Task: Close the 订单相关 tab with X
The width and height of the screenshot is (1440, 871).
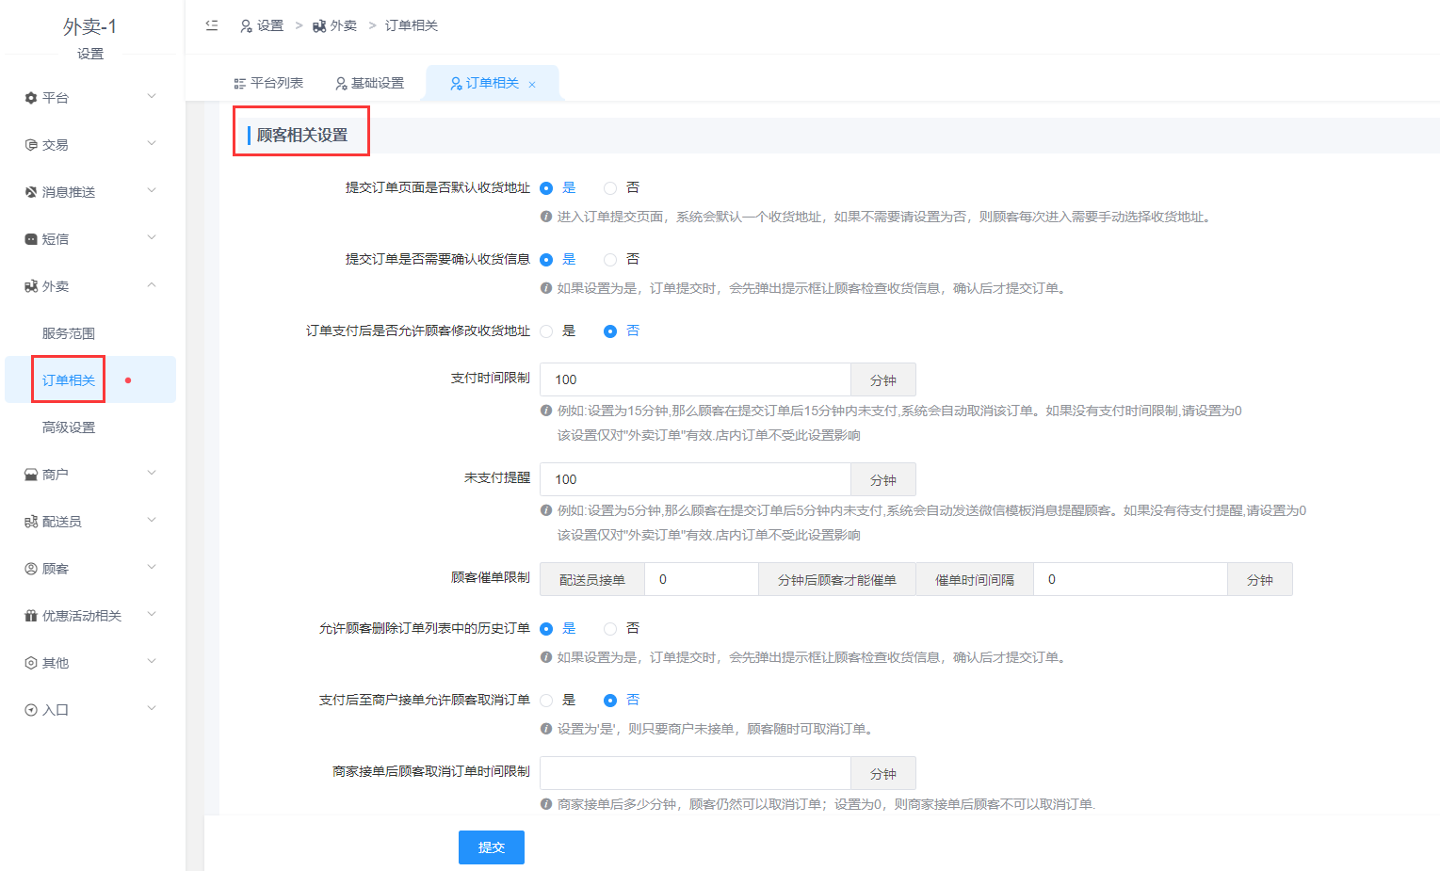Action: tap(532, 85)
